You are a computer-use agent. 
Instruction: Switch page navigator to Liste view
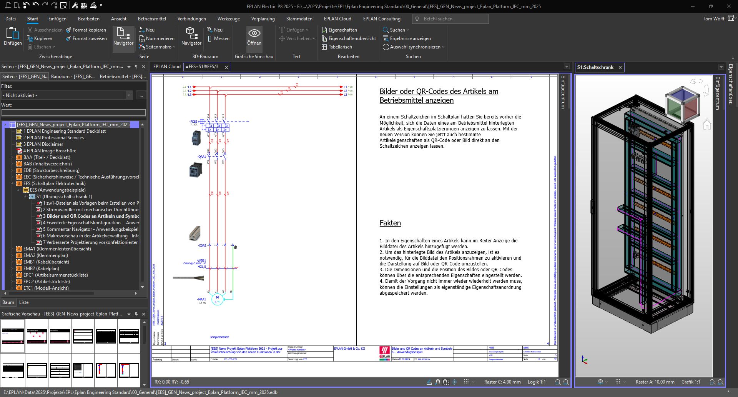pyautogui.click(x=24, y=302)
